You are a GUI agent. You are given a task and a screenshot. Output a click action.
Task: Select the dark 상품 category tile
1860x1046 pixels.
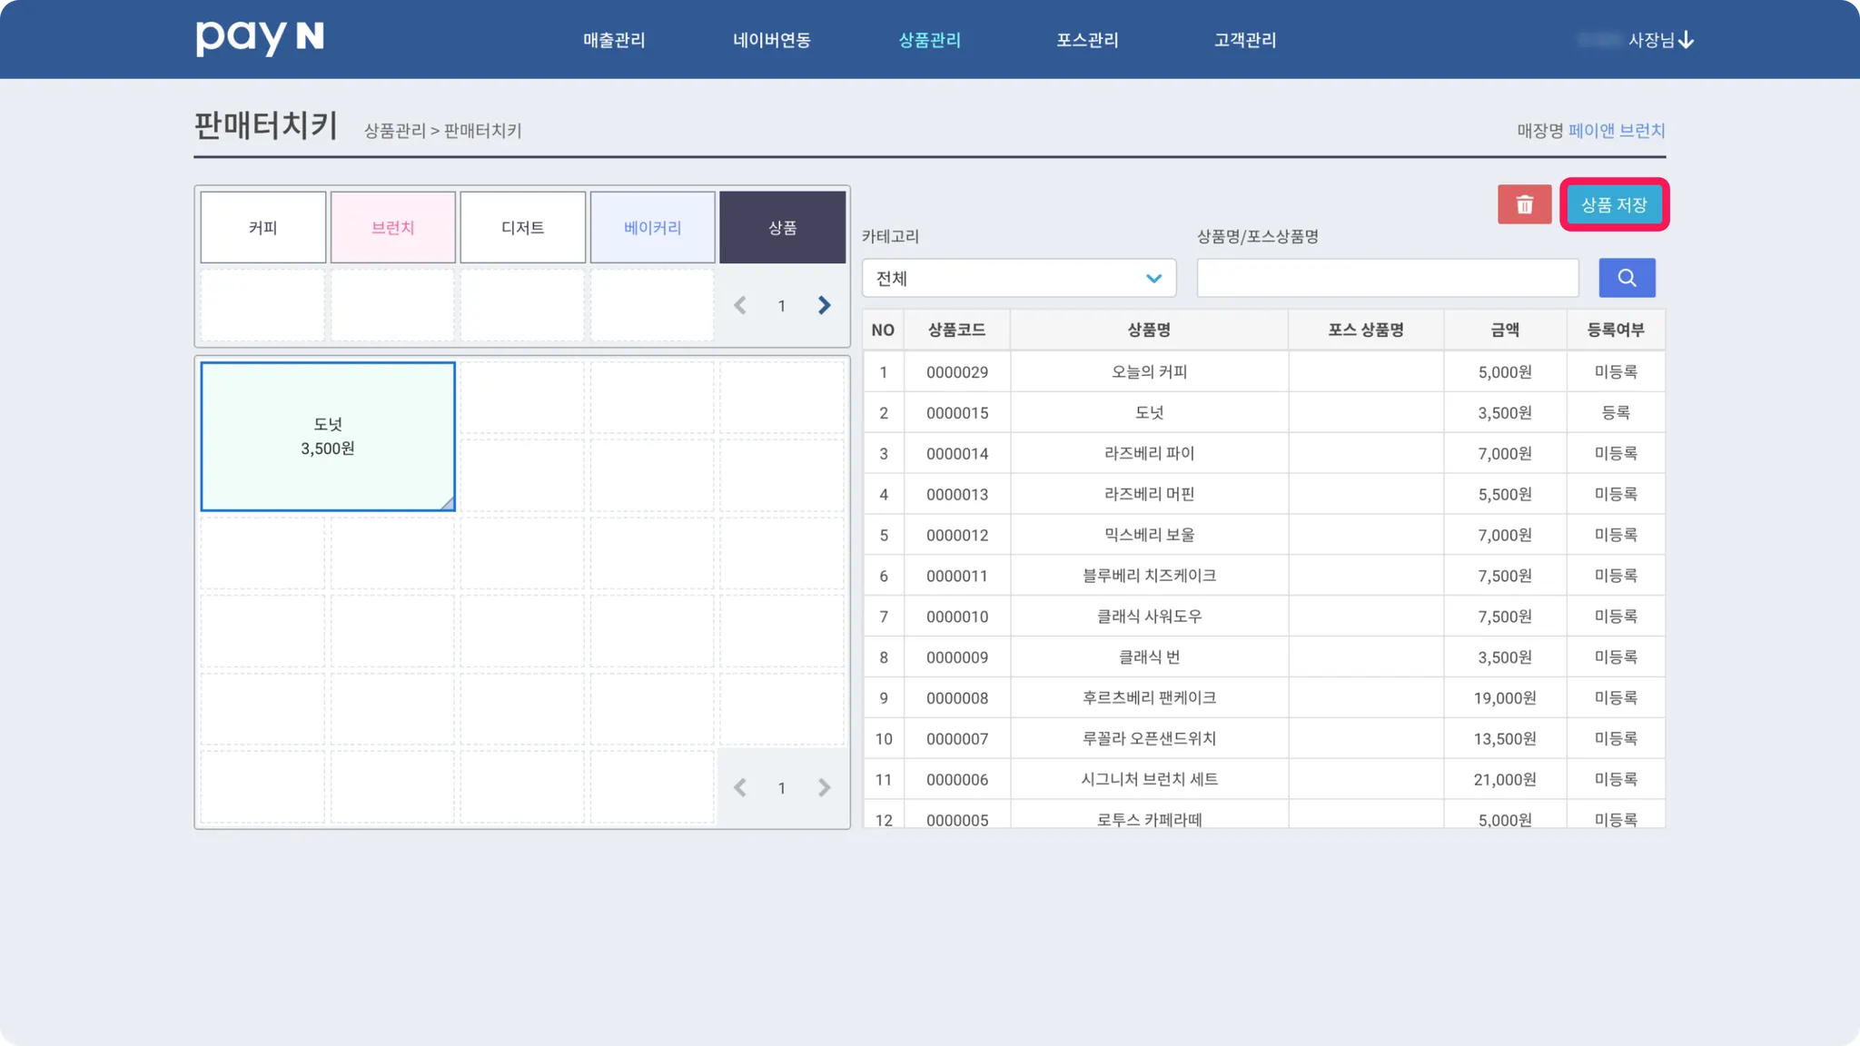point(782,228)
